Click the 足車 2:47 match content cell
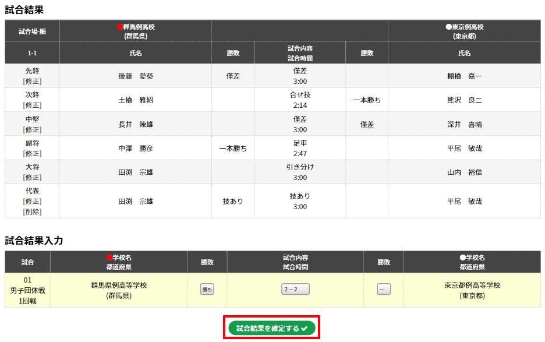Viewport: 545px width, 342px height. (x=300, y=148)
